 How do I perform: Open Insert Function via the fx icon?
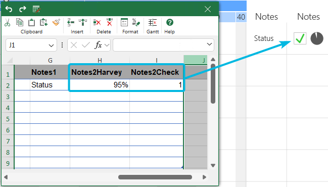click(x=98, y=45)
